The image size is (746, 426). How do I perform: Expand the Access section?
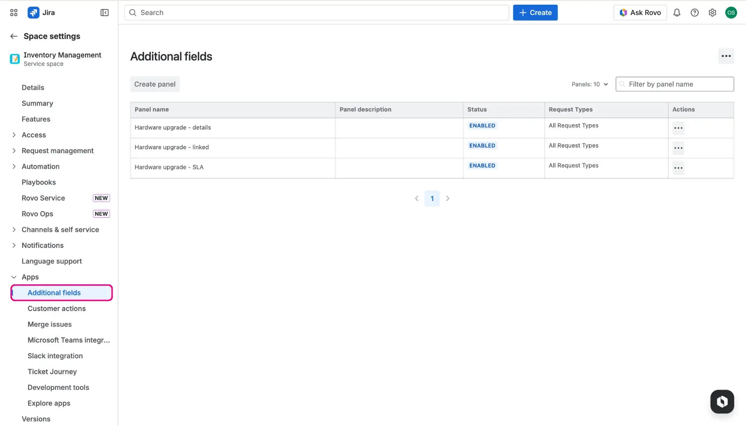(14, 135)
